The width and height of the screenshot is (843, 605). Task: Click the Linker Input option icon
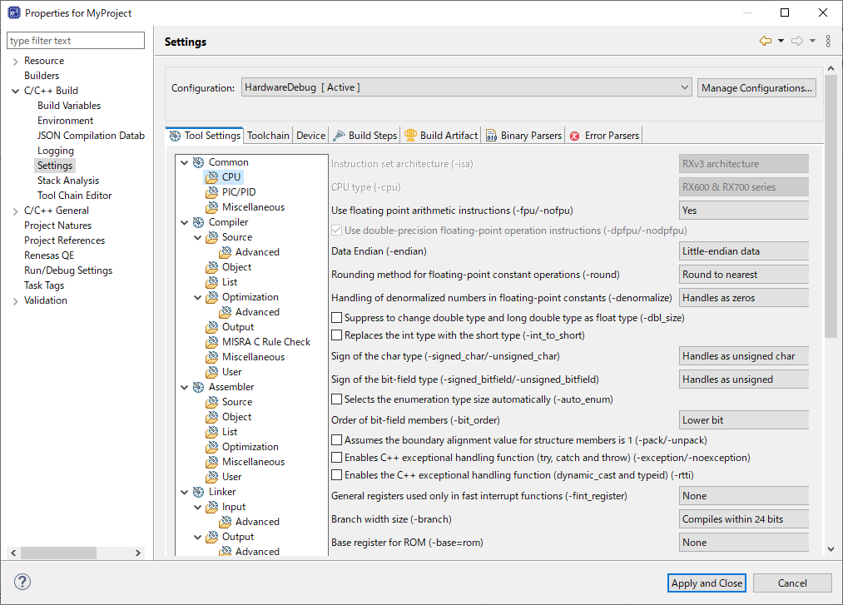pyautogui.click(x=212, y=507)
